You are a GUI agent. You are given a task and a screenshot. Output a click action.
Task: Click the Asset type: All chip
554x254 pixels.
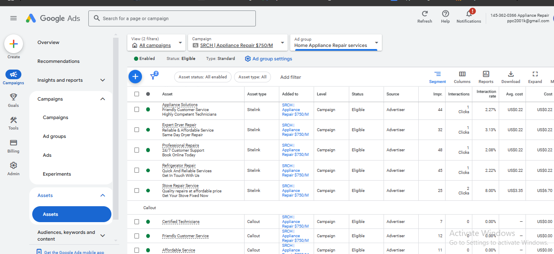253,77
